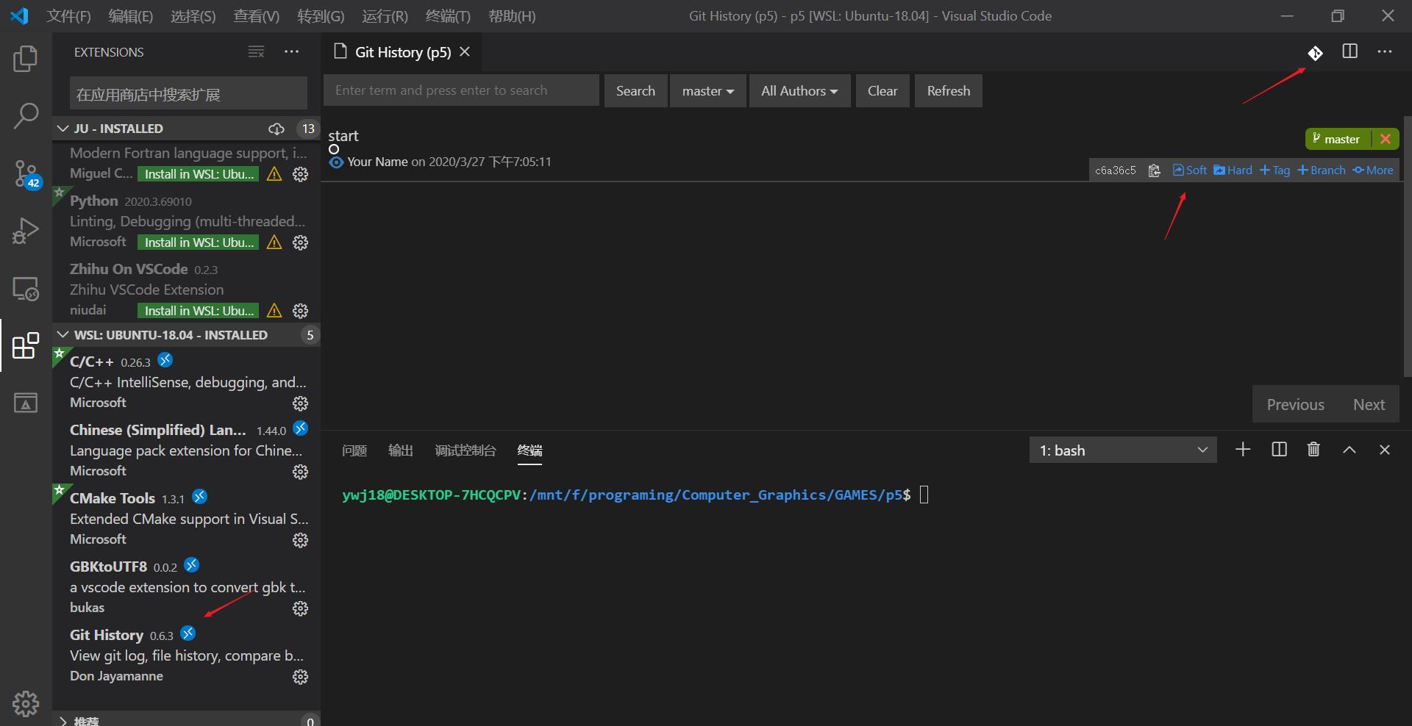This screenshot has width=1412, height=726.
Task: Click cloud install icon in JU - INSTALLED header
Action: click(x=277, y=129)
